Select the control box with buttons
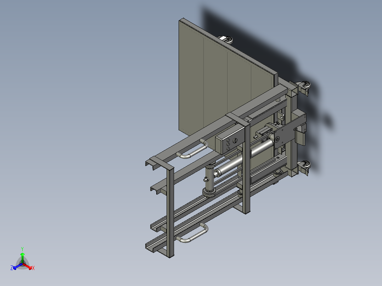 (230, 140)
